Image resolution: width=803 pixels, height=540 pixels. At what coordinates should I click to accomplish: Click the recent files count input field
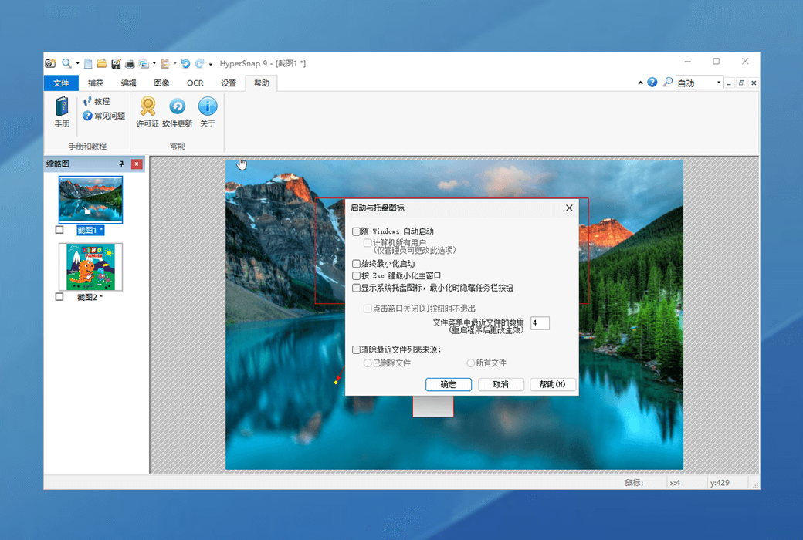tap(539, 322)
